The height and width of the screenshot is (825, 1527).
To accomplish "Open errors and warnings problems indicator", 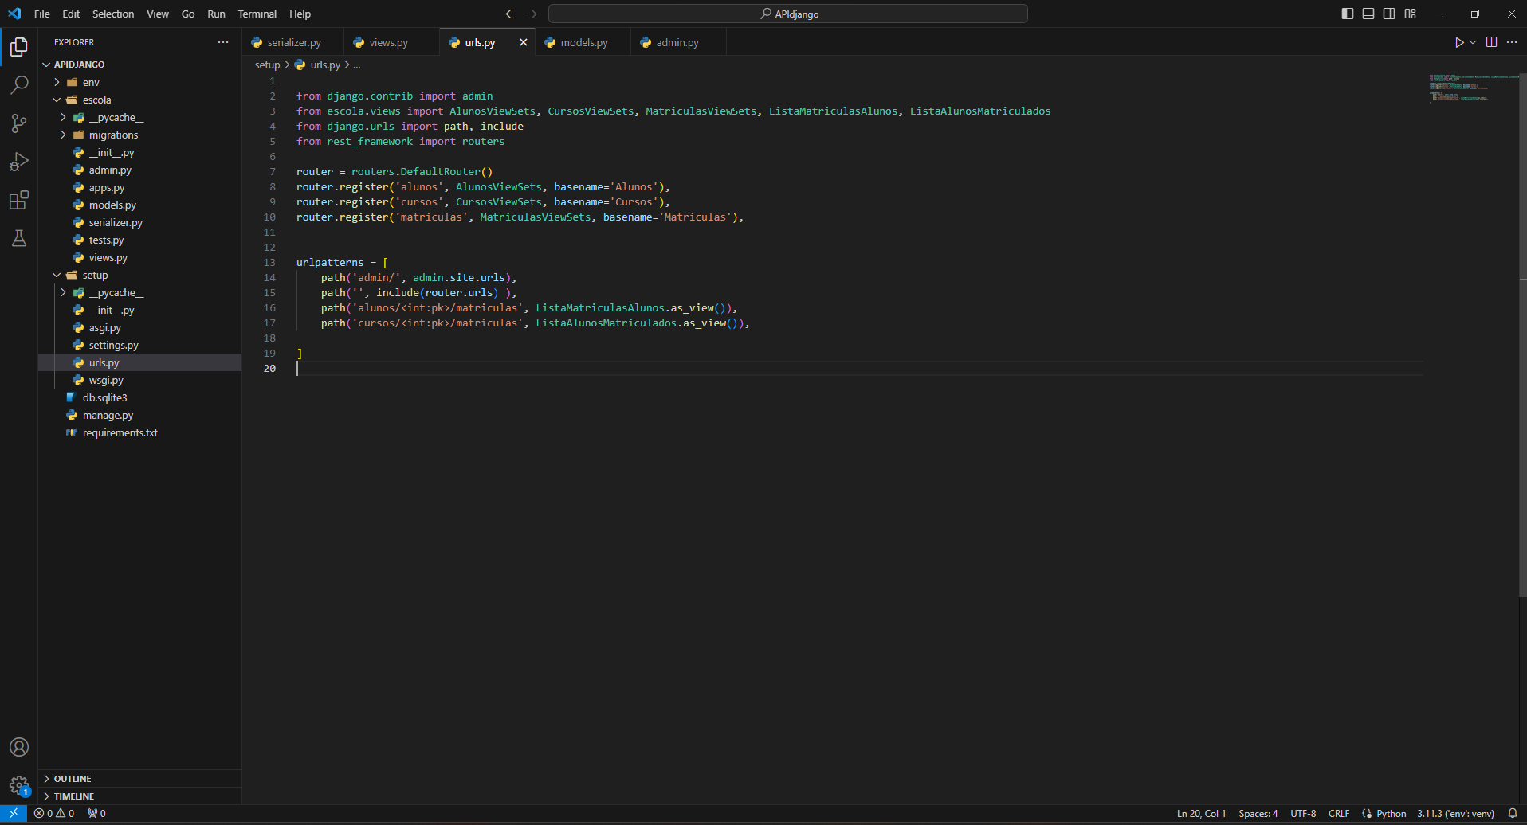I will pos(54,814).
